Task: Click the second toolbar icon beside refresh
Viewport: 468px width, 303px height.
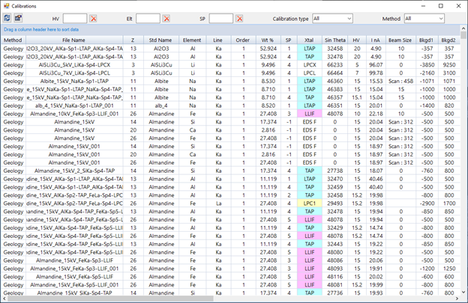Action: coord(18,18)
